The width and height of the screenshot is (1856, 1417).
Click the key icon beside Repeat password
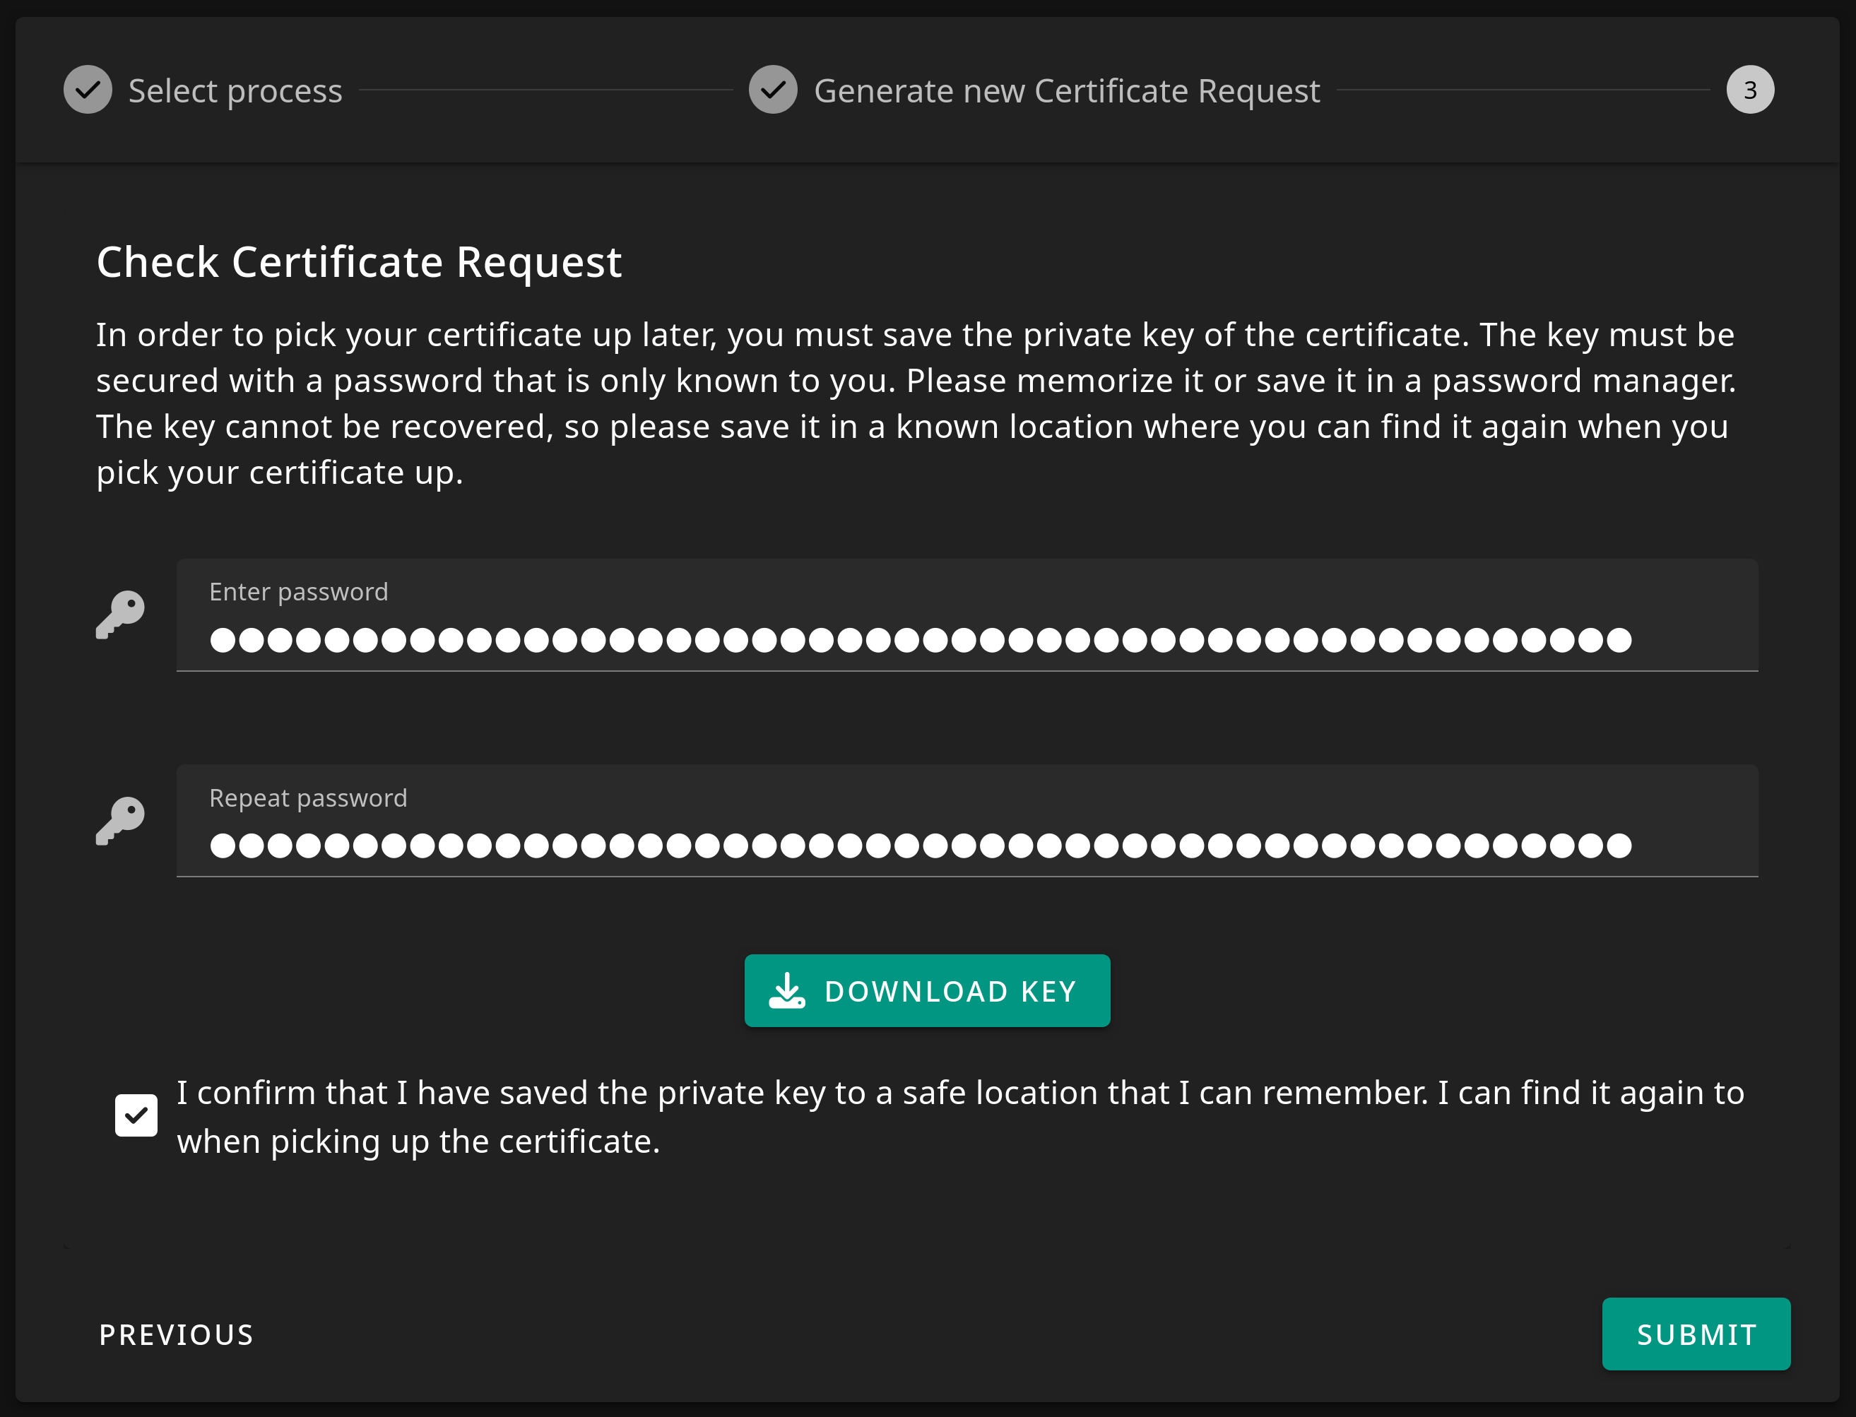tap(120, 821)
